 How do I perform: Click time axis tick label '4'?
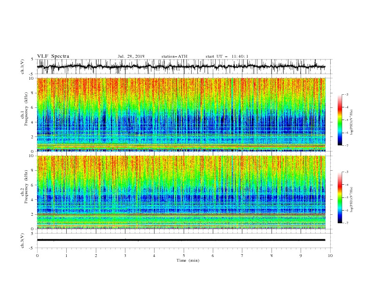pyautogui.click(x=154, y=256)
